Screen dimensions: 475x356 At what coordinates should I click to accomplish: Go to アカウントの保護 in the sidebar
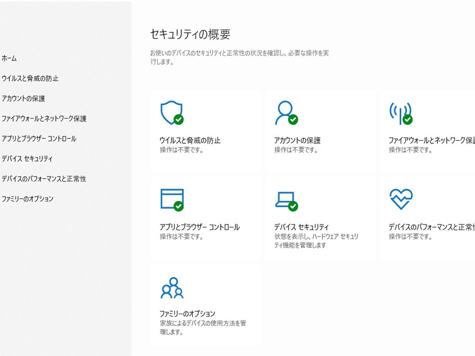pyautogui.click(x=23, y=99)
